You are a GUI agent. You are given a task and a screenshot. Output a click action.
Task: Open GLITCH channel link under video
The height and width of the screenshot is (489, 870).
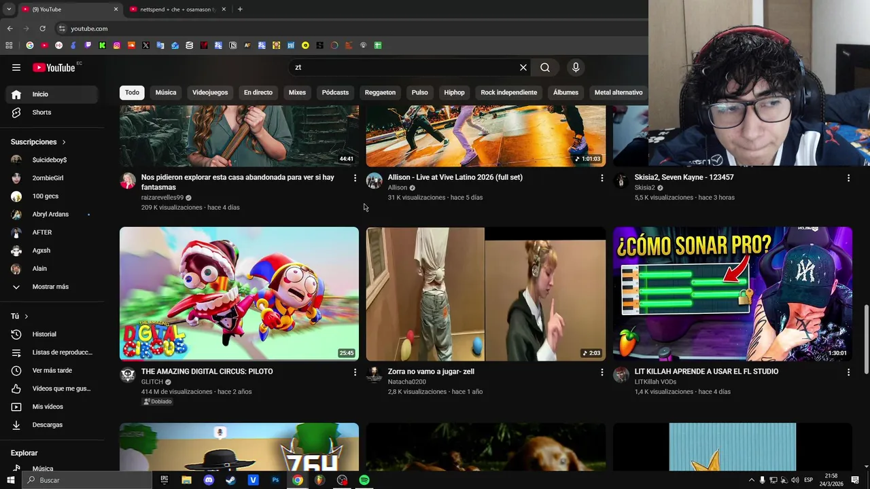pos(152,382)
